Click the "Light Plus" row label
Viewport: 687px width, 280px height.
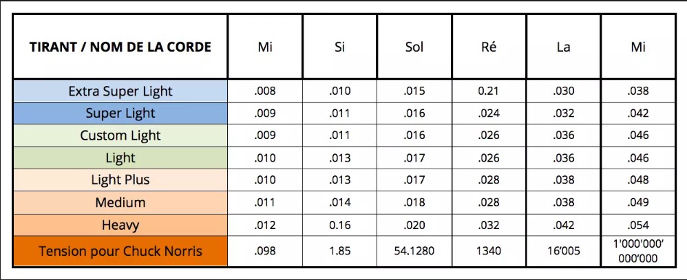[x=120, y=180]
